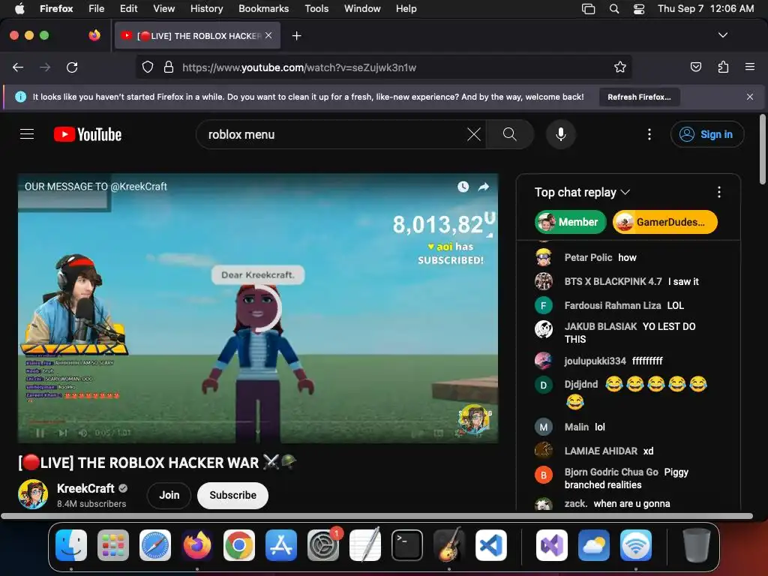This screenshot has width=768, height=576.
Task: Pause the video playback
Action: (40, 433)
